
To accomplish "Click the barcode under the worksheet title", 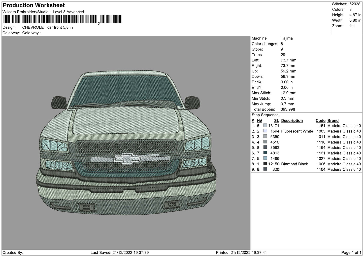I will click(62, 19).
